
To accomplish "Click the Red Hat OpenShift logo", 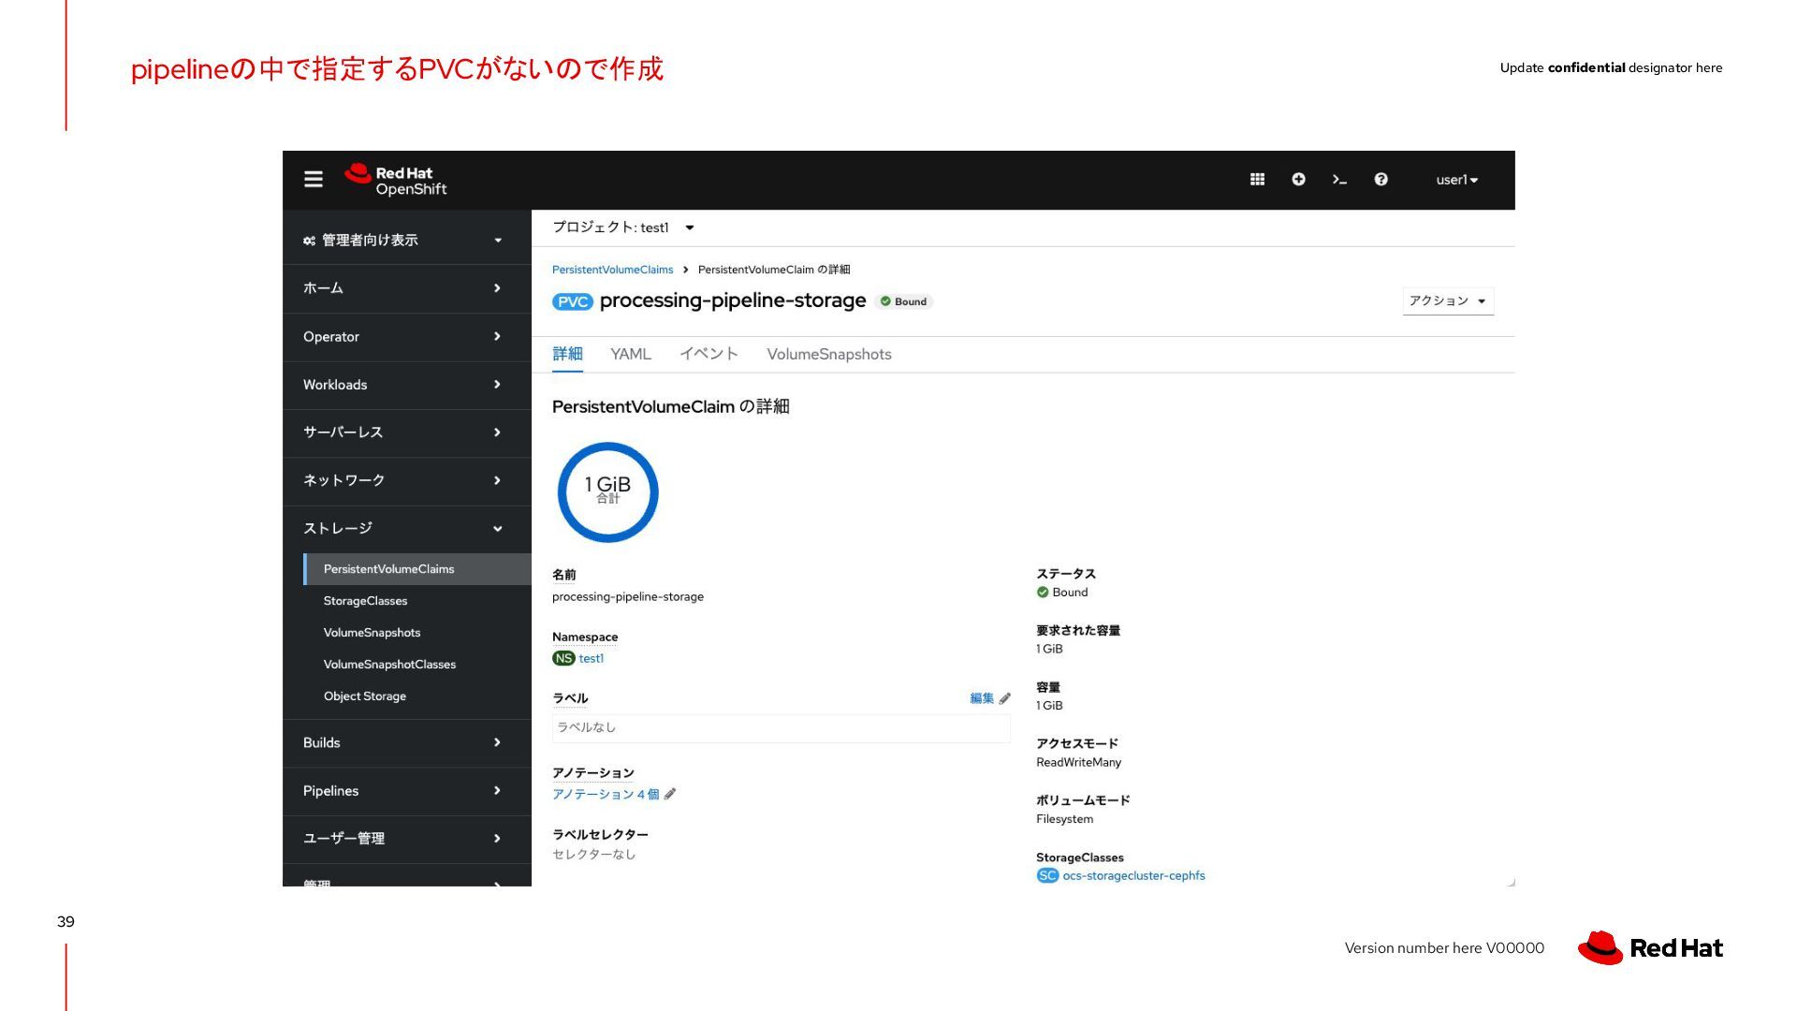I will [396, 180].
